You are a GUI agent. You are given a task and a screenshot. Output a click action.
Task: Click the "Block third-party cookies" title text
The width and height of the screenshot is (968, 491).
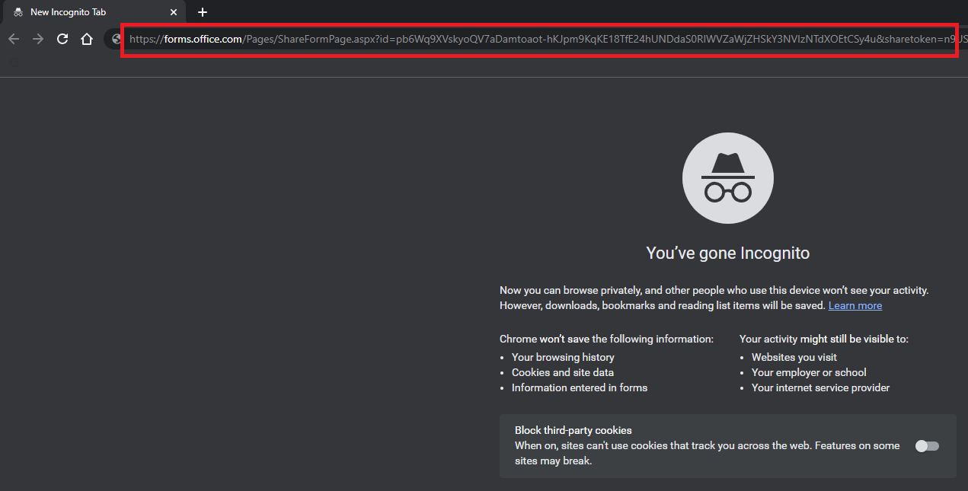573,430
